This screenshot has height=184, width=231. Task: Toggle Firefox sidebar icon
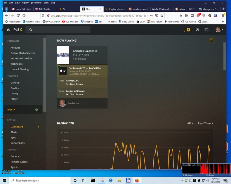tap(192, 15)
